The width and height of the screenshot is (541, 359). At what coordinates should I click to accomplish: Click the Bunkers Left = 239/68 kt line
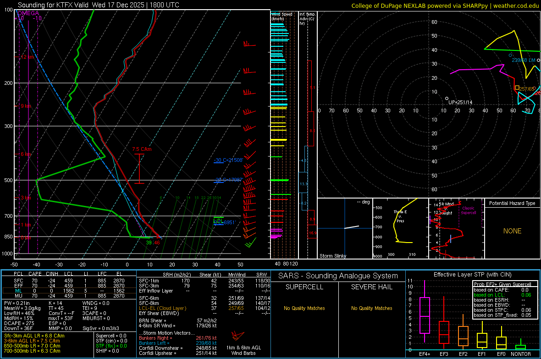click(x=178, y=343)
